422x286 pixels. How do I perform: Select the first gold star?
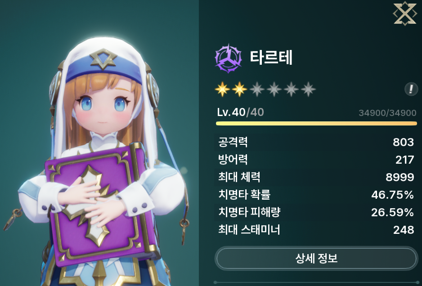click(x=223, y=89)
